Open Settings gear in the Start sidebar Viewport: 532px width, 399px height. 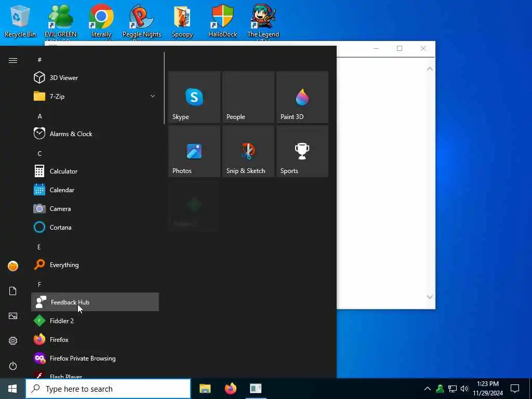13,341
